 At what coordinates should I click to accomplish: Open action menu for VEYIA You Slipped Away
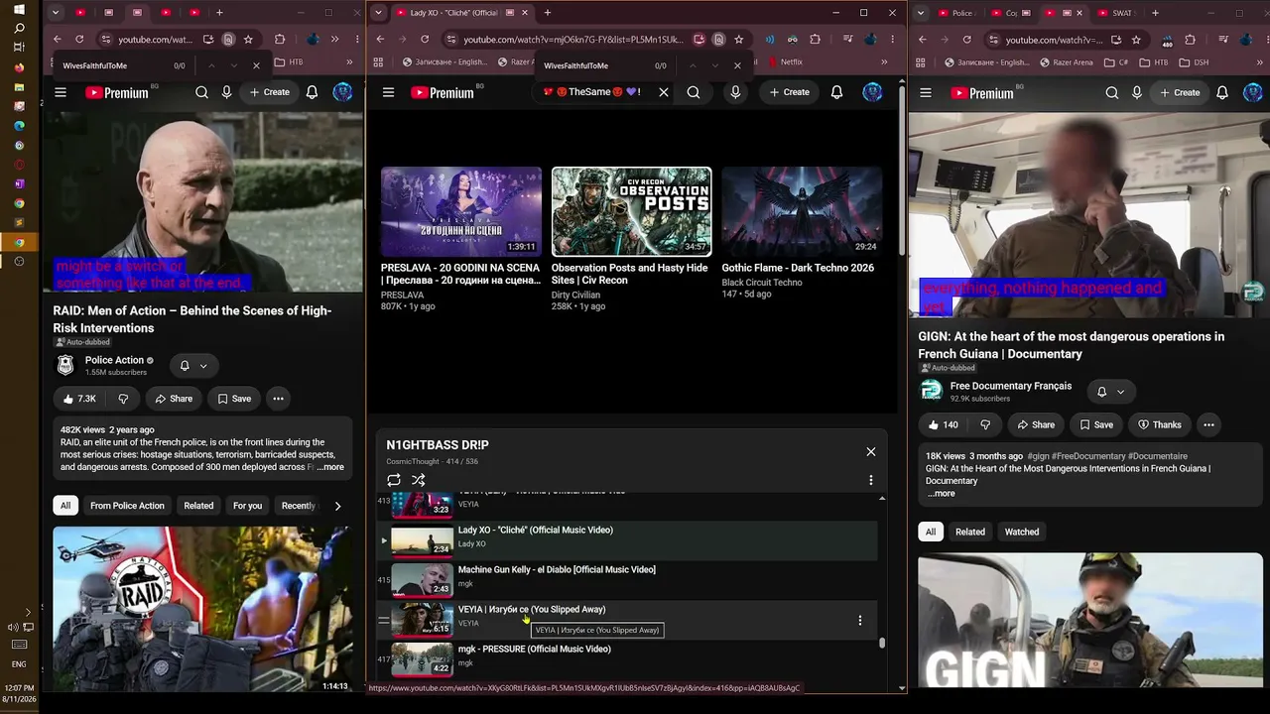(x=860, y=621)
